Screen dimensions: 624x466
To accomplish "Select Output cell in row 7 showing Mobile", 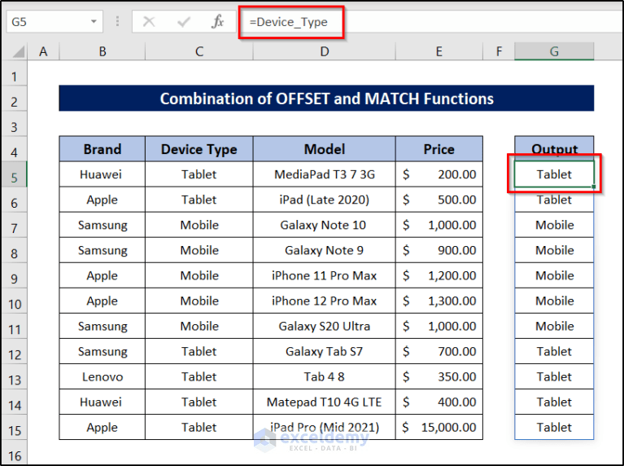I will coord(554,225).
